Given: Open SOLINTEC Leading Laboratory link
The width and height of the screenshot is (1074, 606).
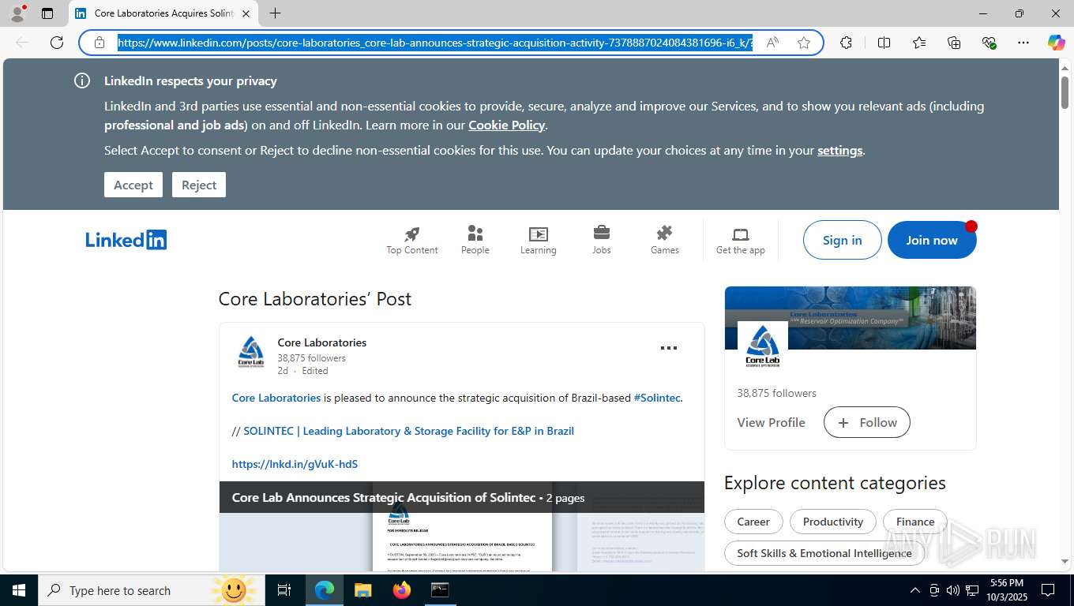Looking at the screenshot, I should [408, 431].
